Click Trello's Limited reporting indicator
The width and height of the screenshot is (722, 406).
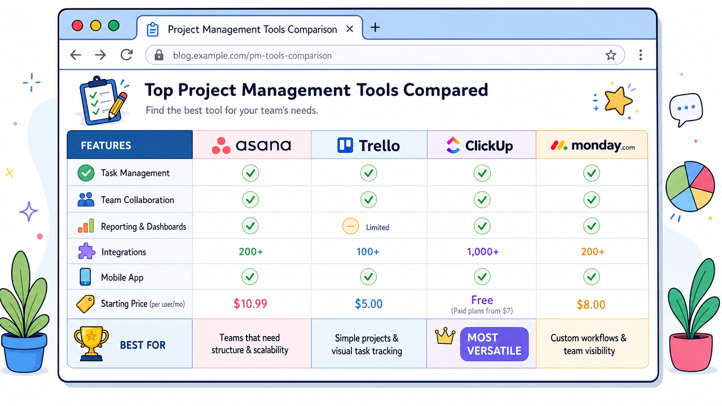tap(366, 227)
